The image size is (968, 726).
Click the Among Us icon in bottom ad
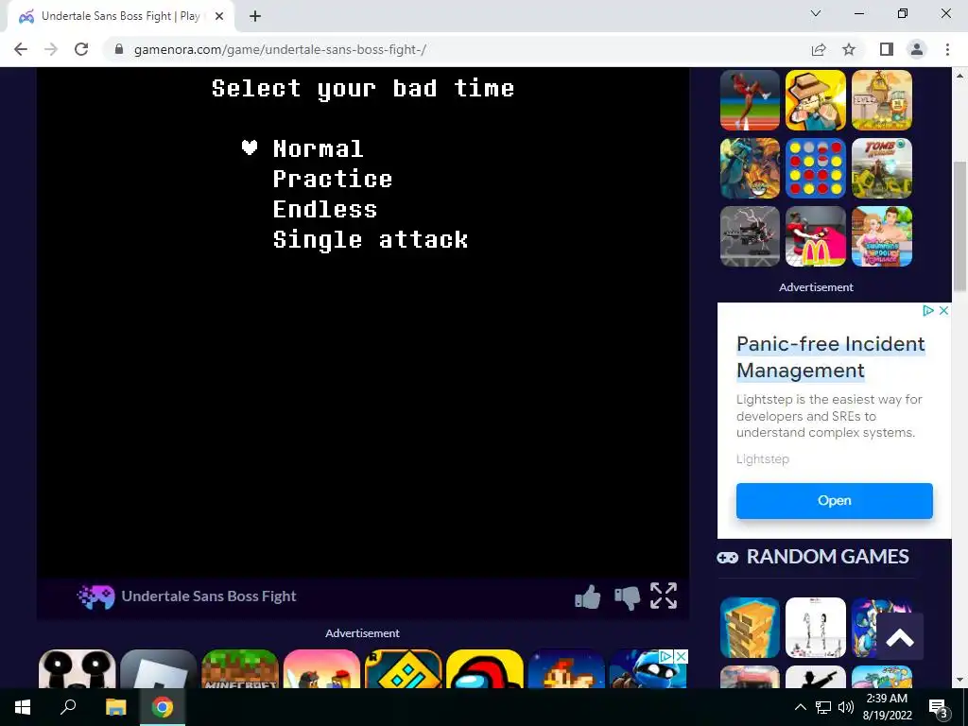(x=485, y=668)
